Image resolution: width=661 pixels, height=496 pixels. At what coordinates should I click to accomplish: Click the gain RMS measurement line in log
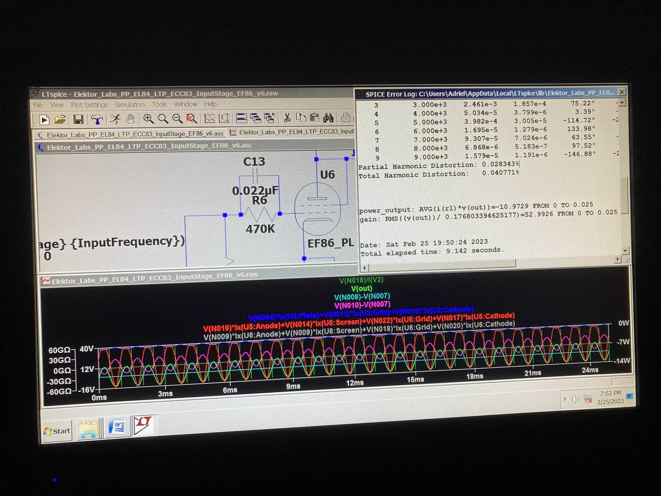pyautogui.click(x=489, y=216)
